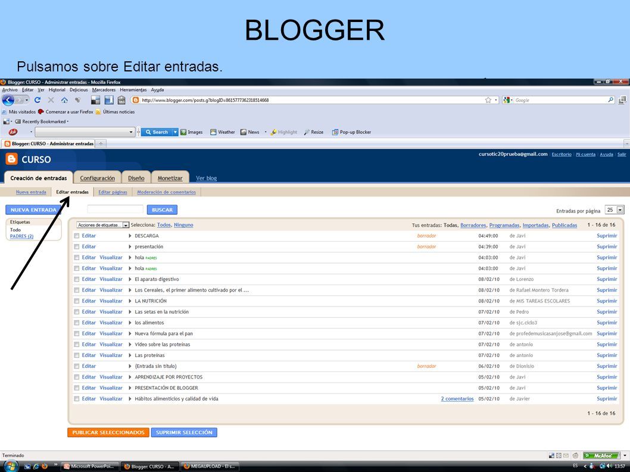Expand the Nueva fórmula para el pan triangle
The height and width of the screenshot is (472, 630).
point(130,333)
